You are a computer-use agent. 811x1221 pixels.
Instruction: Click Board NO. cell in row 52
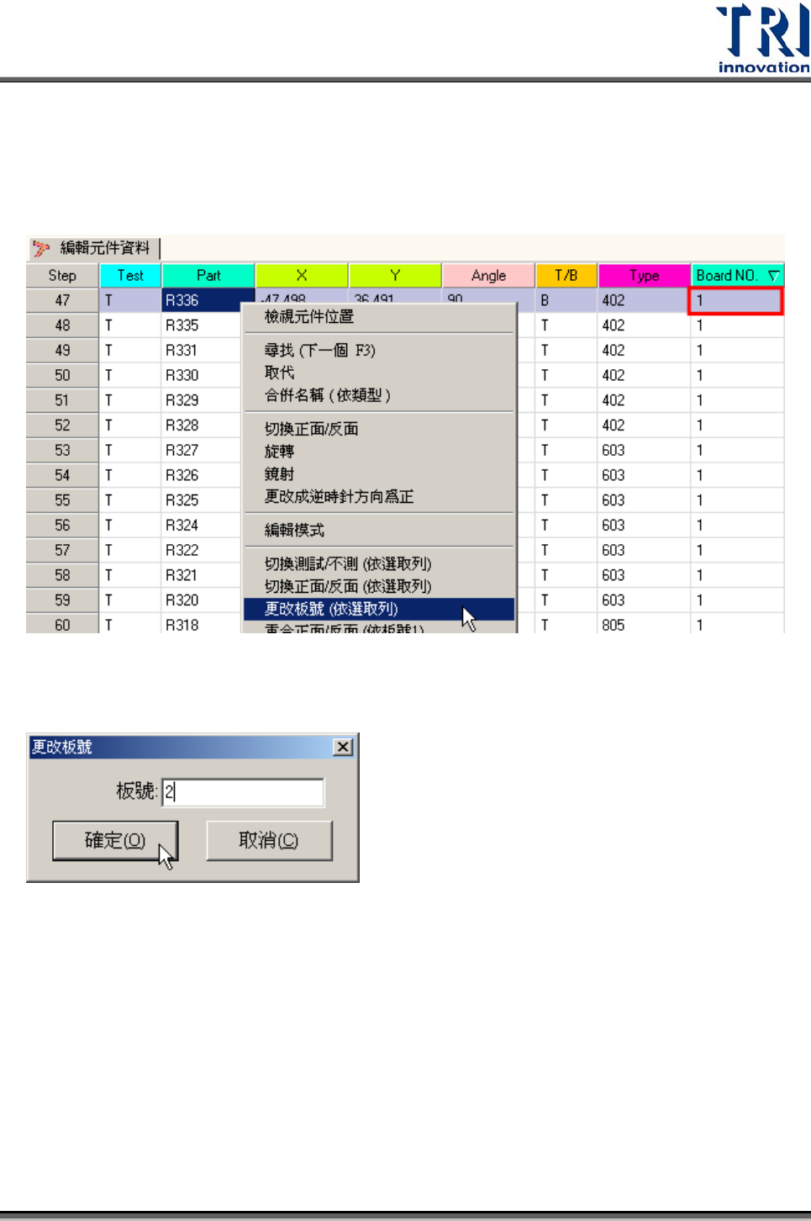tap(737, 425)
